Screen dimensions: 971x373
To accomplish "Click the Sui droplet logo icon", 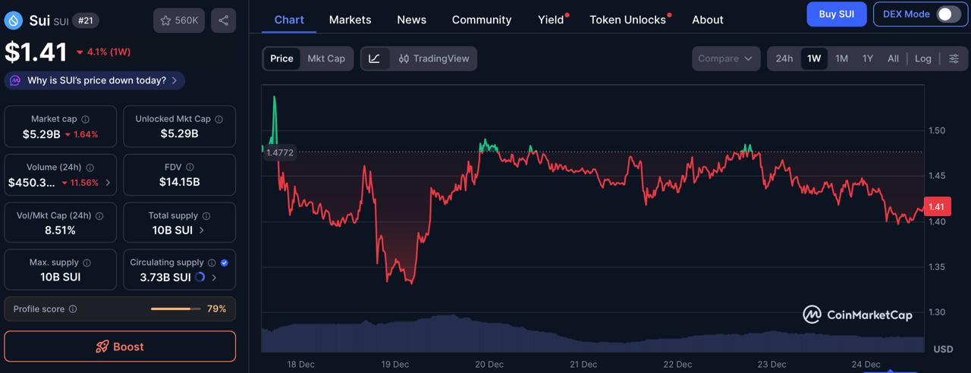I will 14,20.
